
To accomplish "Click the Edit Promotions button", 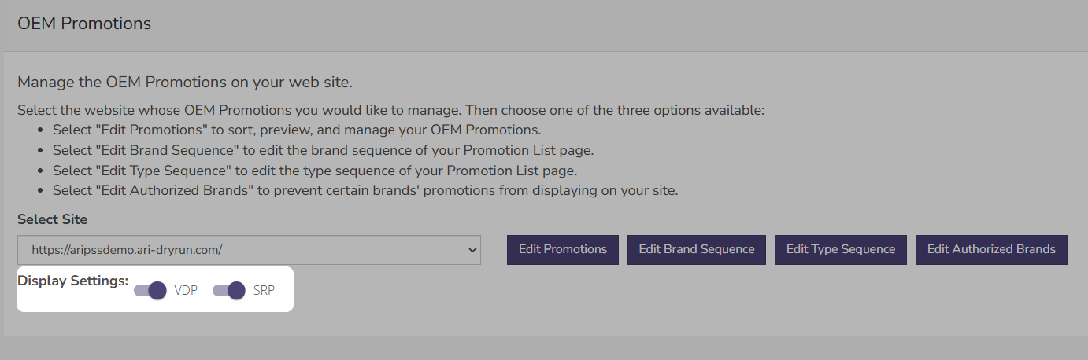I will (563, 249).
